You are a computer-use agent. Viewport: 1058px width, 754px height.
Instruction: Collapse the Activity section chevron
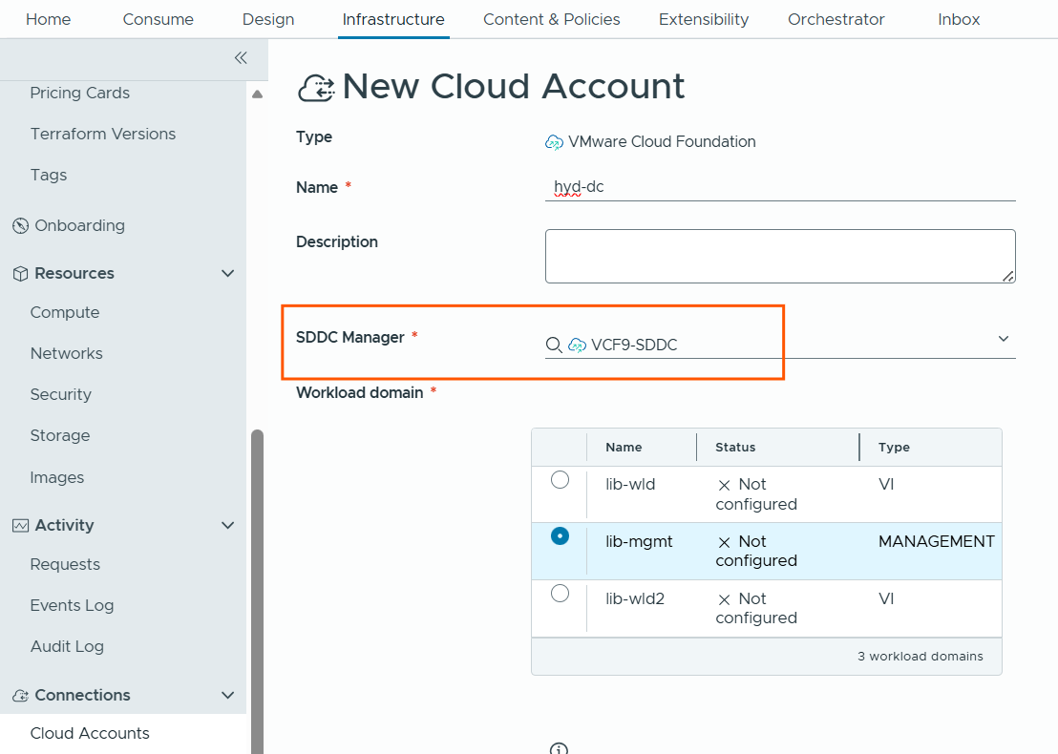pyautogui.click(x=227, y=526)
